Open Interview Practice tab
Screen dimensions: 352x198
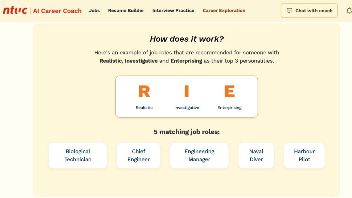click(x=173, y=10)
